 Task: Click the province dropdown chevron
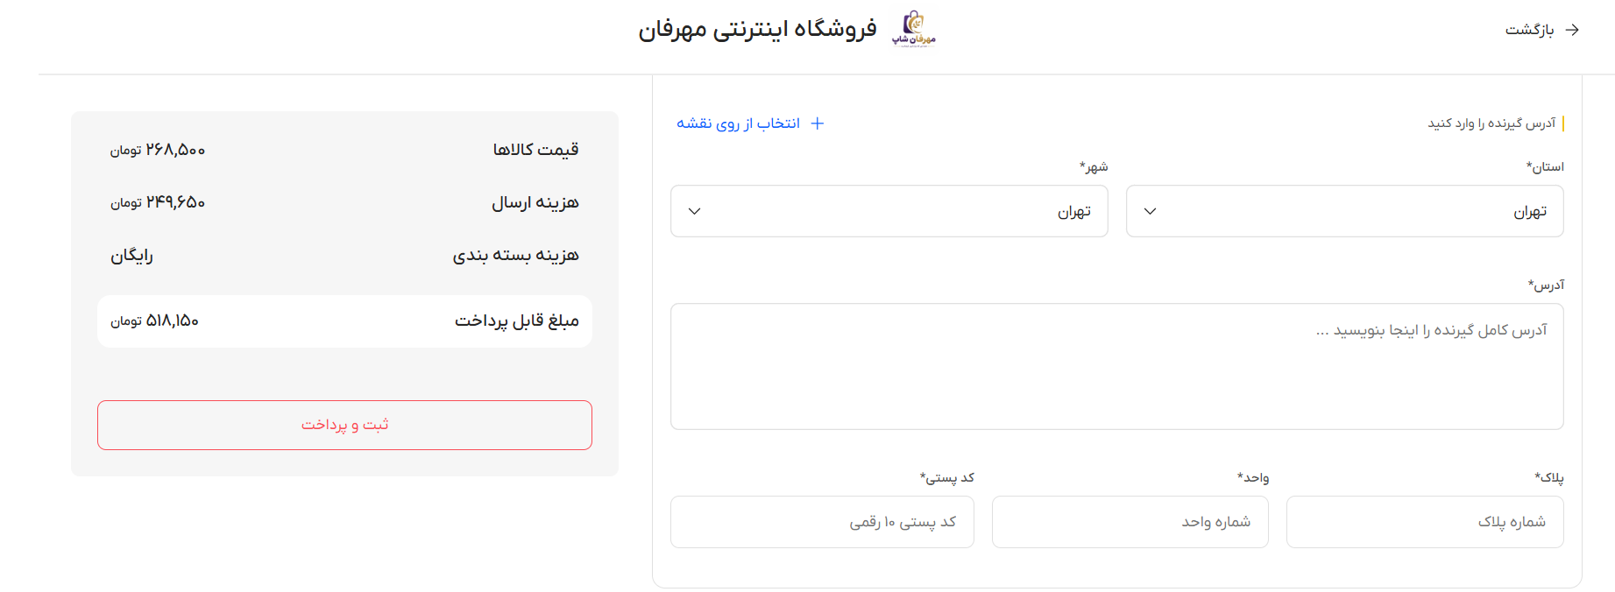point(1151,211)
